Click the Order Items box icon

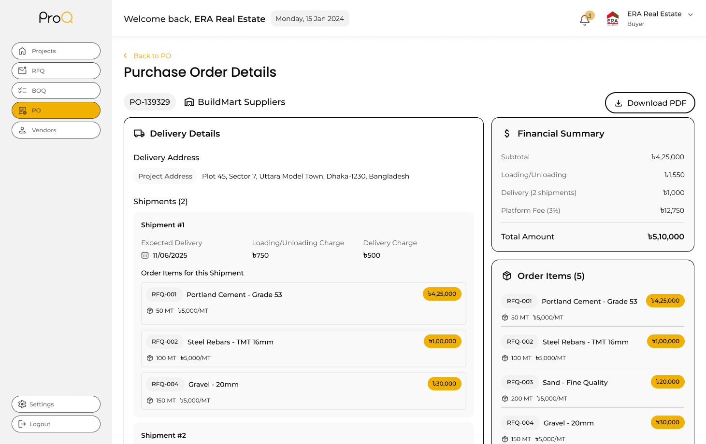pos(507,276)
